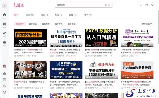Screen dimensions: 159x98
Task: Sort by 最多收藏
Action: (x=72, y=24)
